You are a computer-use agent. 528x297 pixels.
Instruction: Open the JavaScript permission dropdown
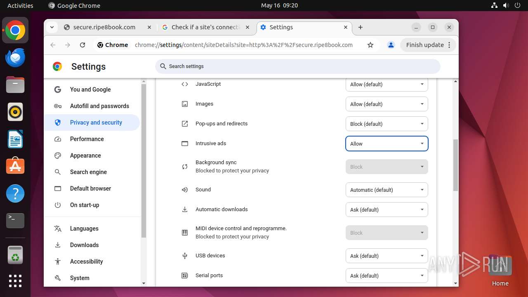point(387,84)
